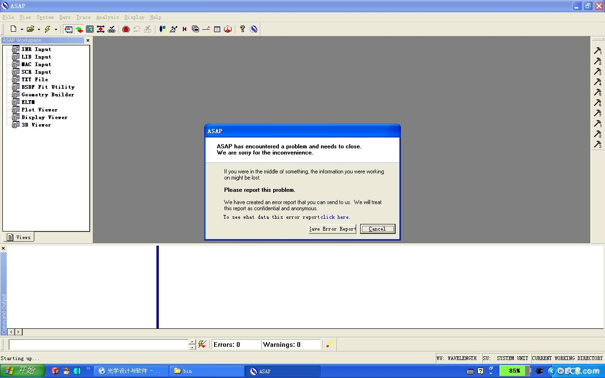Viewport: 605px width, 378px height.
Task: Click the red dashed arrow toolbar icon
Action: pyautogui.click(x=206, y=29)
